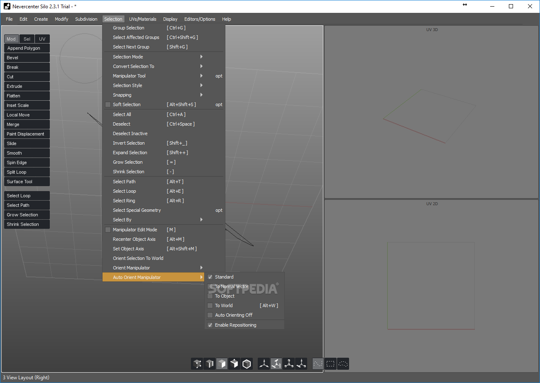540x383 pixels.
Task: Open Manipulator Tool opt options
Action: click(219, 76)
